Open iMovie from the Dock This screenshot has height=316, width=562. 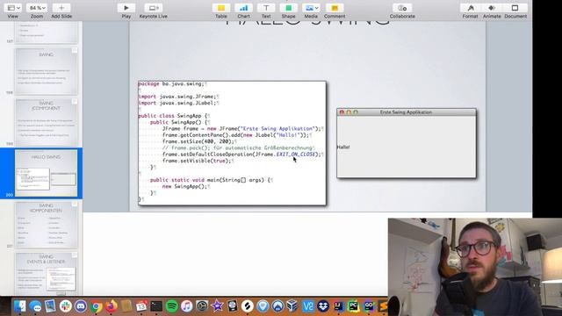217,306
